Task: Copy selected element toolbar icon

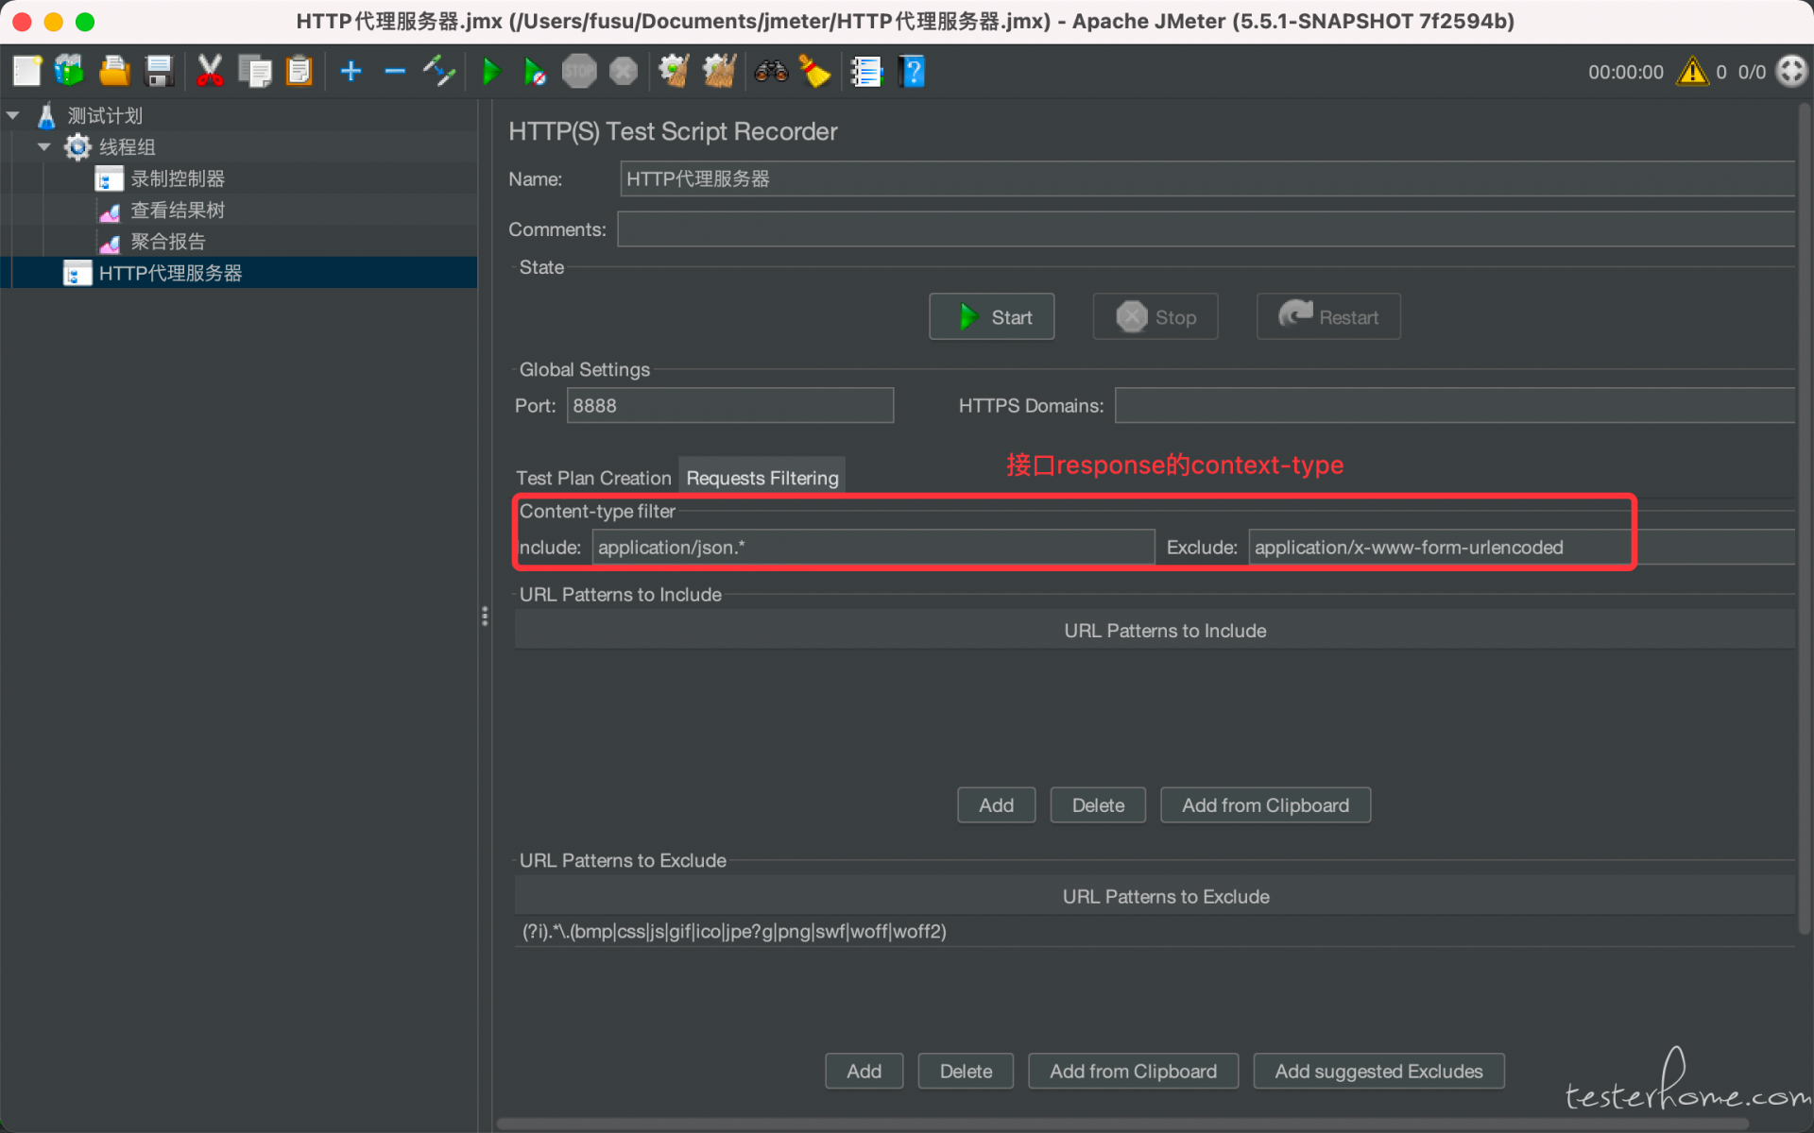Action: 254,72
